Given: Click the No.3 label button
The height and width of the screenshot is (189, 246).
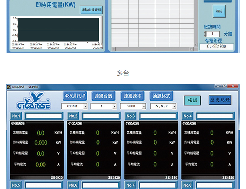Looking at the screenshot, I should [x=130, y=116].
